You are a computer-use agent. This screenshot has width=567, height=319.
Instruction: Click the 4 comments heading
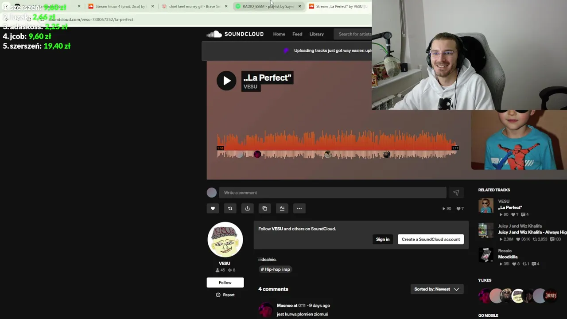(273, 289)
